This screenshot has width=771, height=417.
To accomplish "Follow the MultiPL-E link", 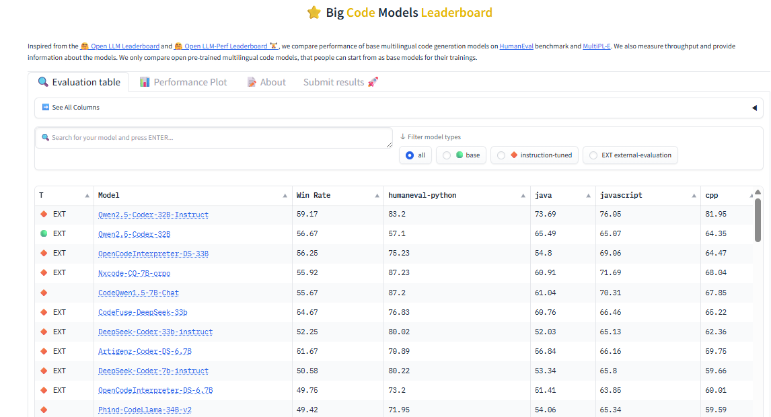I will [597, 46].
